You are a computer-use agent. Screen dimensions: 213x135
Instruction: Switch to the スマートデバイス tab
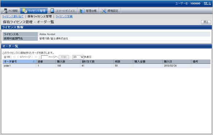click(x=63, y=11)
